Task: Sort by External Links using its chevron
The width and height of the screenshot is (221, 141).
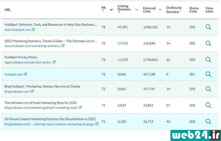Action: pos(160,10)
